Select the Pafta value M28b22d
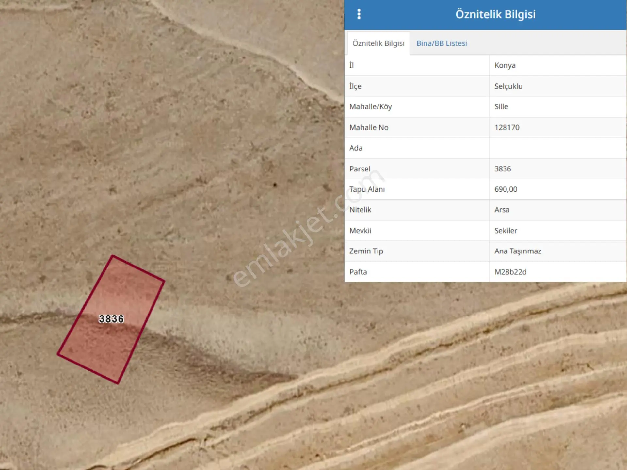 tap(510, 272)
